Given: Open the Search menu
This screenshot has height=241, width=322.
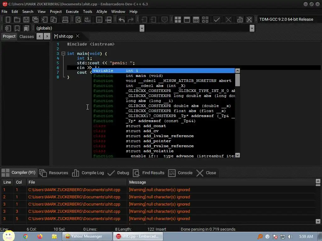Looking at the screenshot, I should pos(28,12).
